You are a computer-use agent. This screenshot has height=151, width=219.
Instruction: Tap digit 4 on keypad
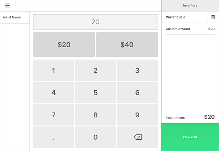53,93
